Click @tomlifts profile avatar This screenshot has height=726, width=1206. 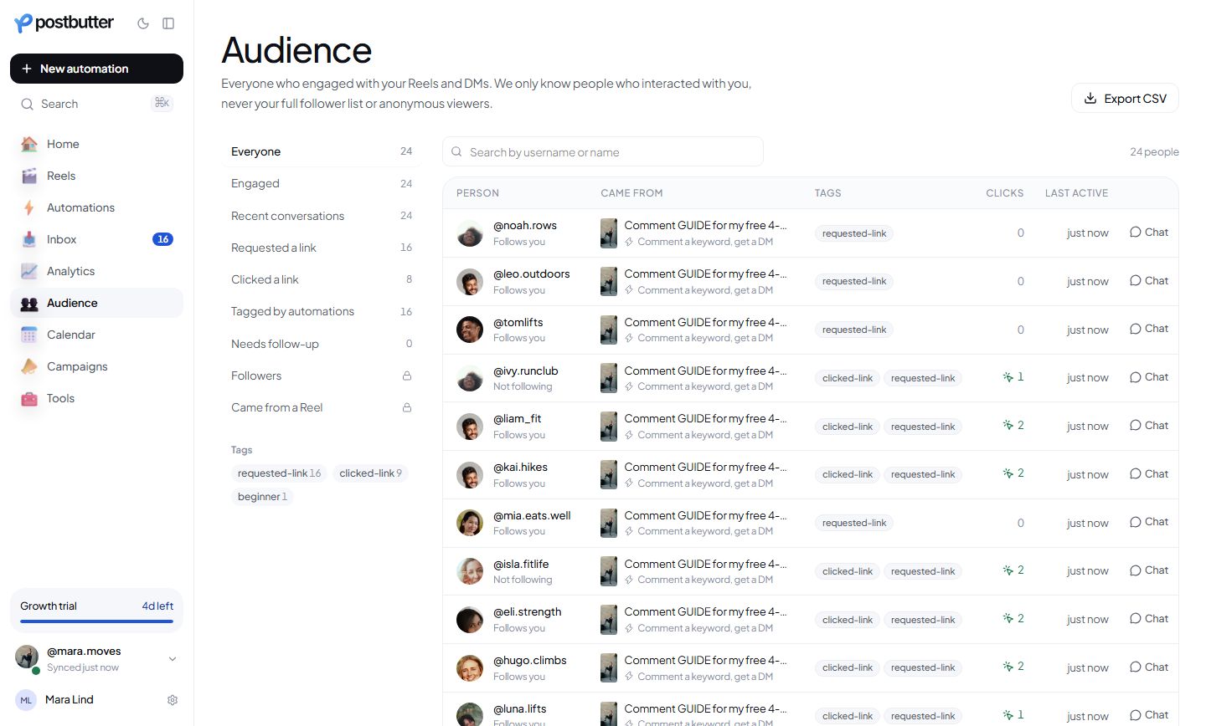tap(470, 330)
